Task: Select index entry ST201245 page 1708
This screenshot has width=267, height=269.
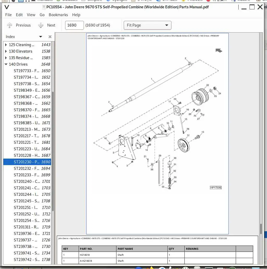Action: tap(27, 201)
